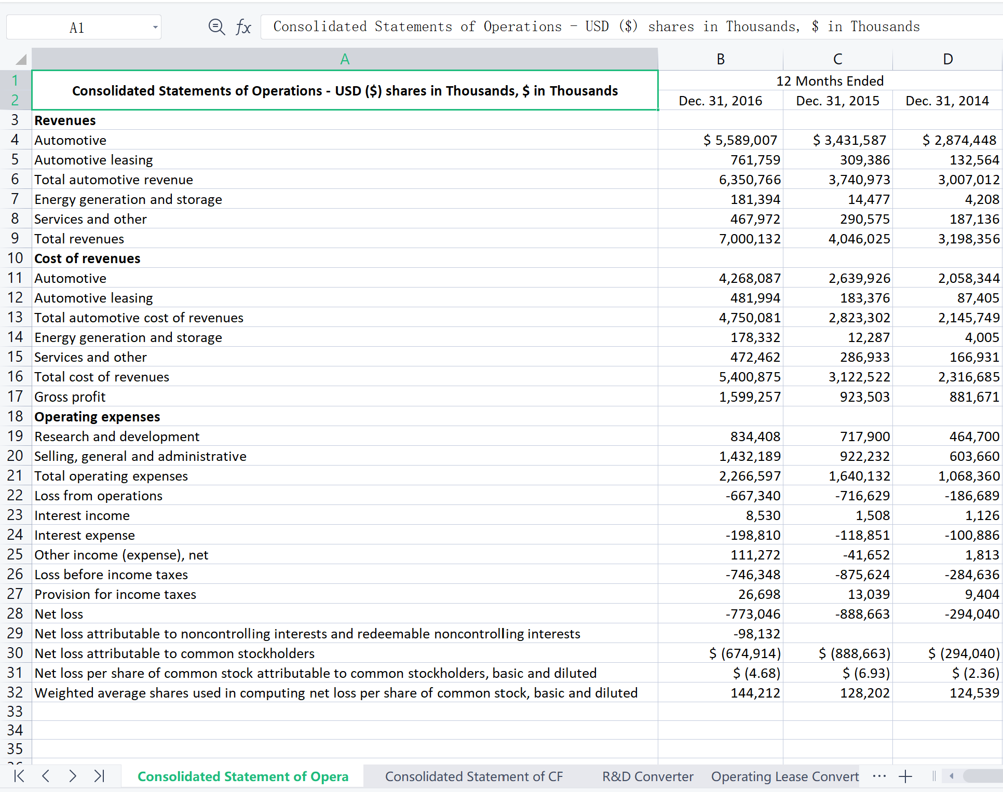Image resolution: width=1003 pixels, height=792 pixels.
Task: Add a new sheet with plus icon
Action: (x=905, y=776)
